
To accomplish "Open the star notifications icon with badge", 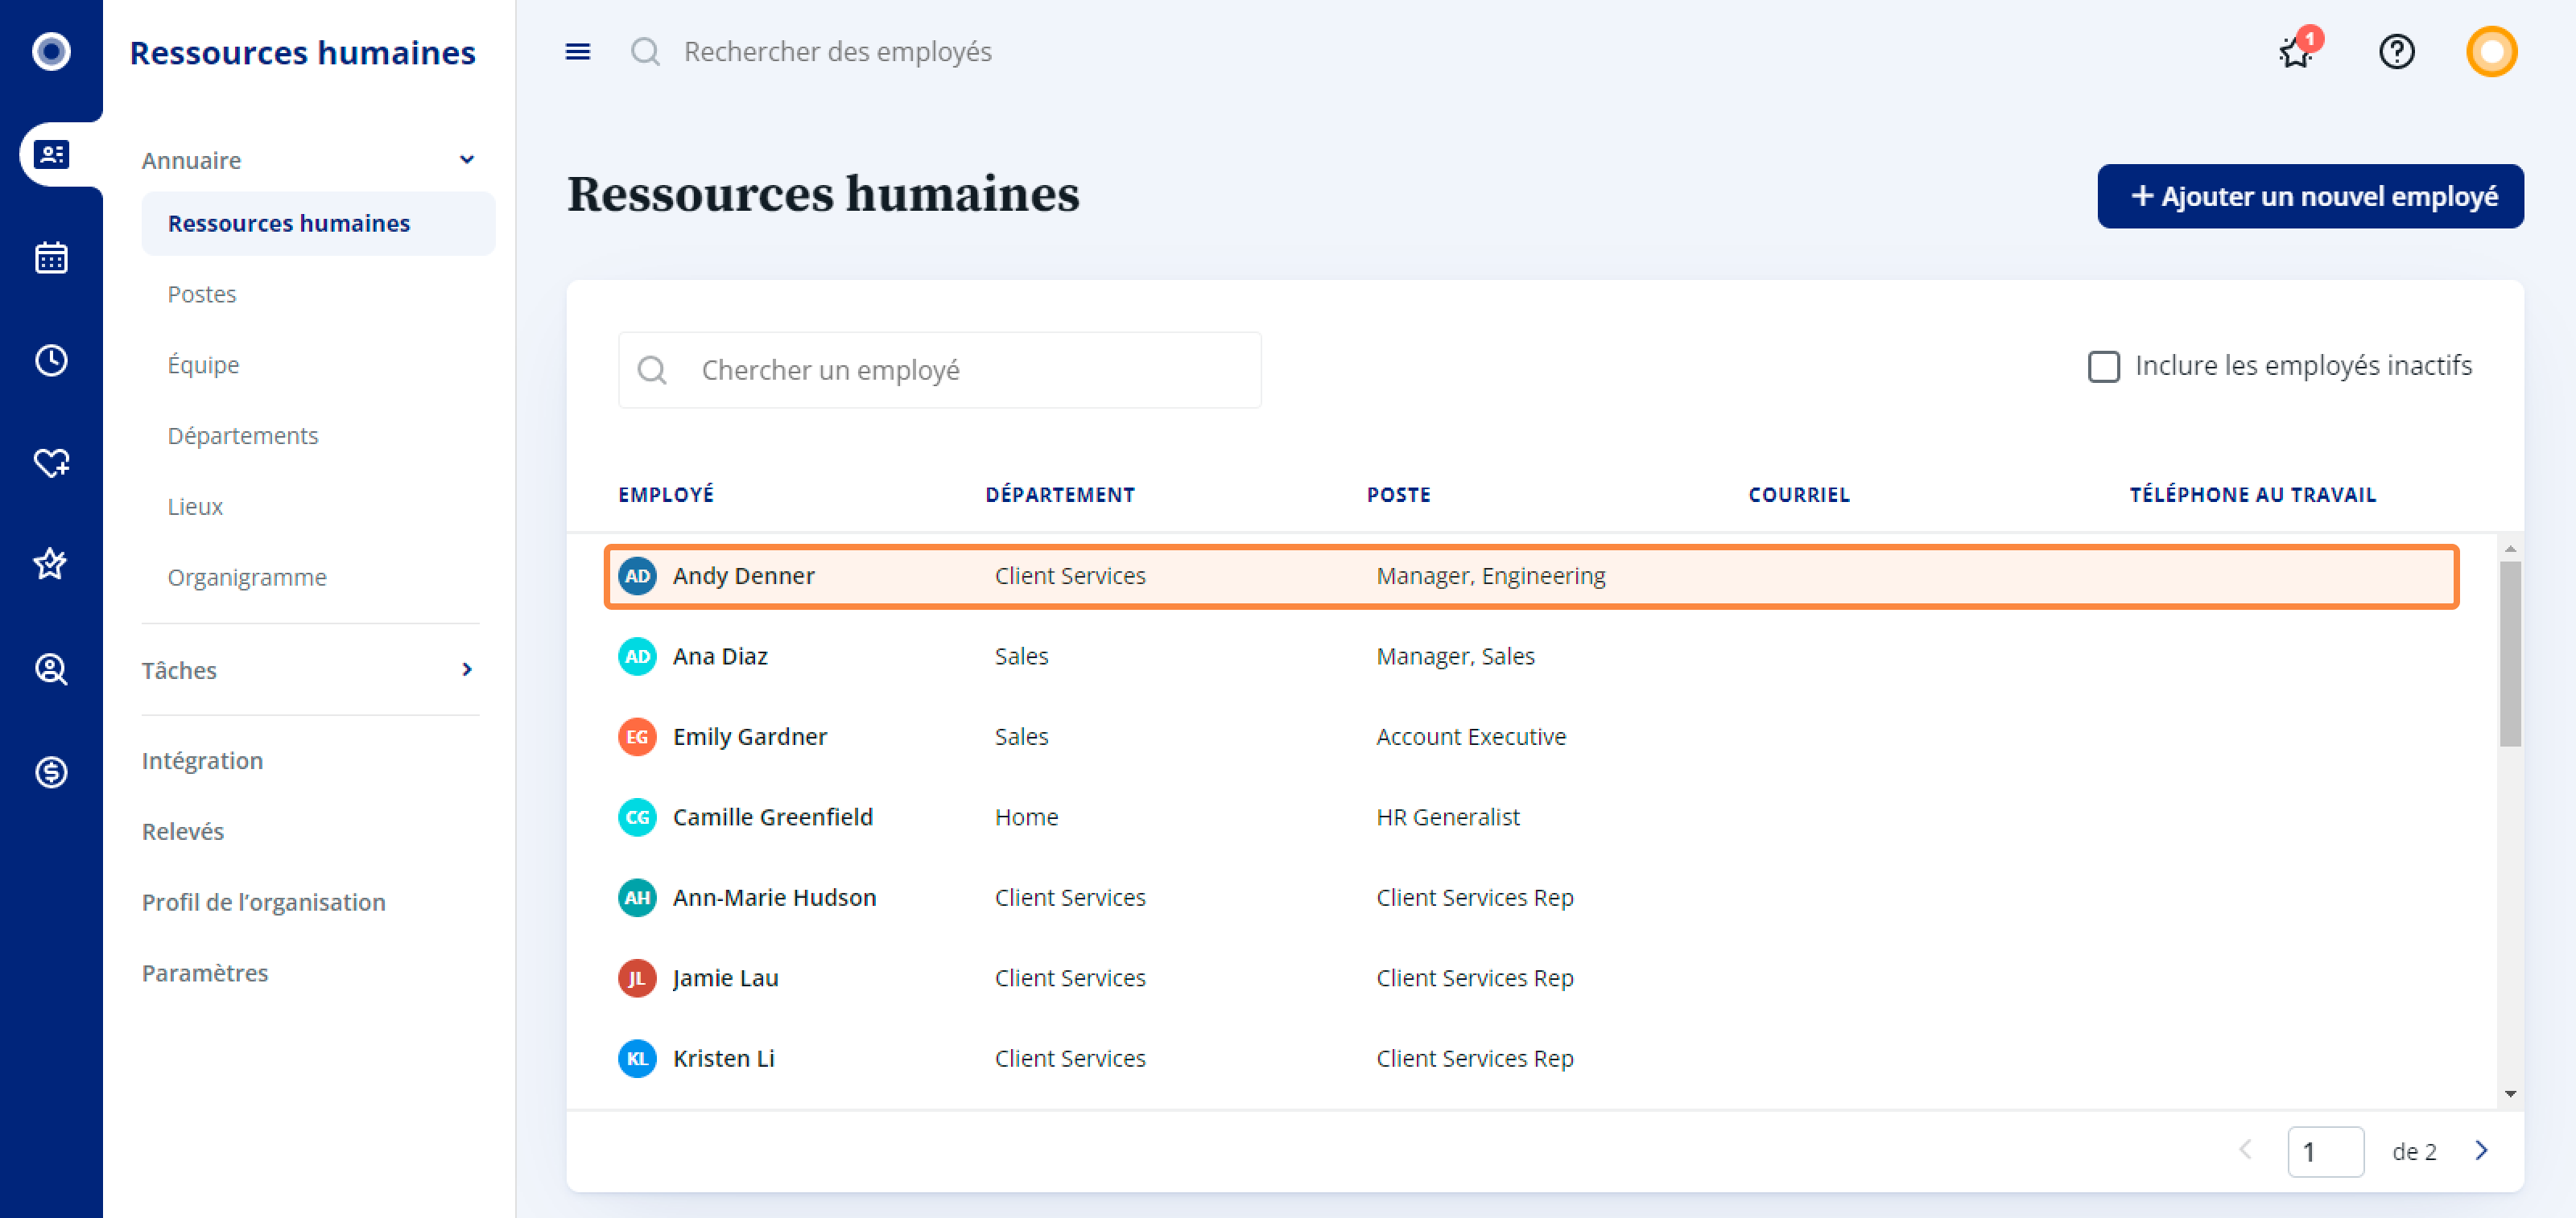I will click(x=2297, y=50).
